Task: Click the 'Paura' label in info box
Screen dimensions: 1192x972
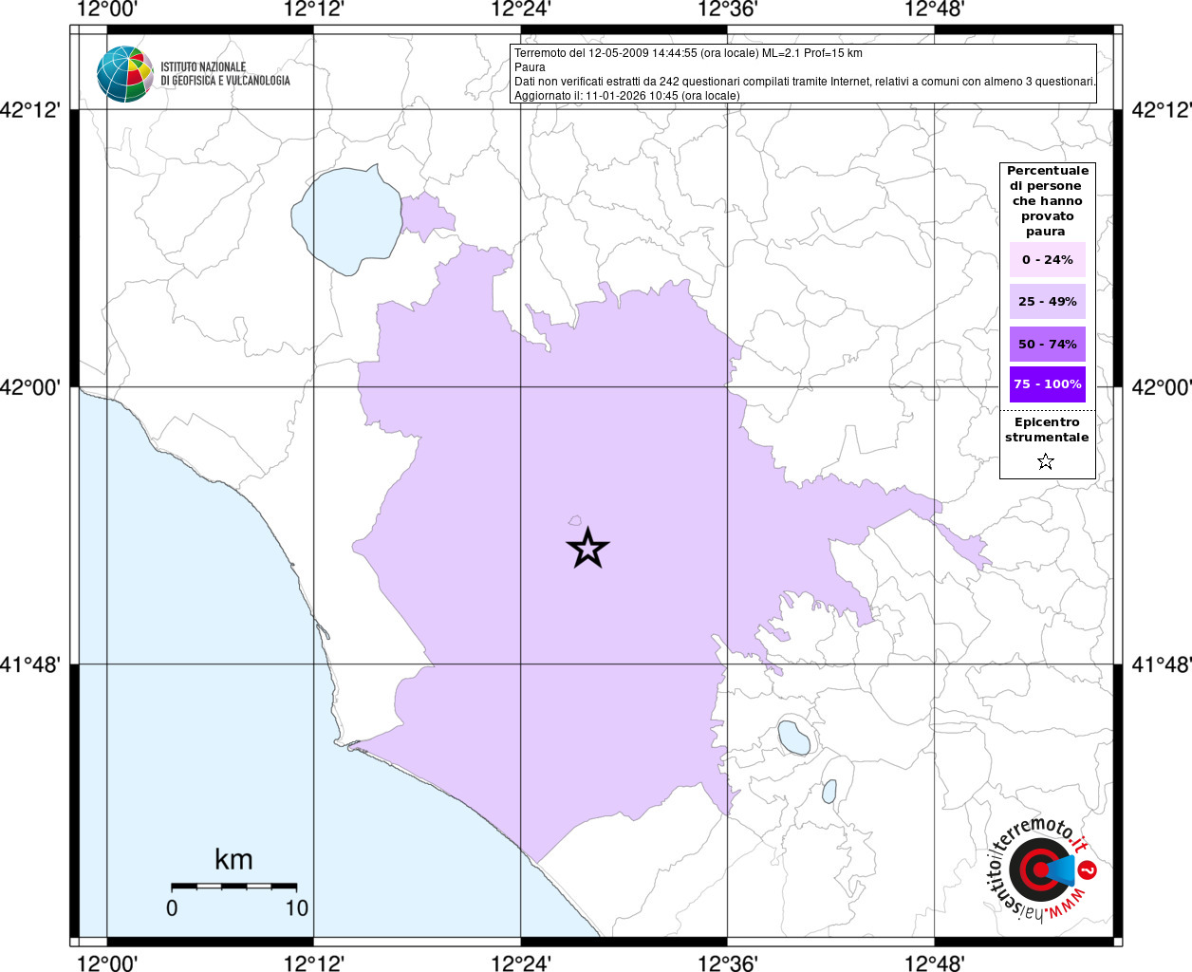Action: click(530, 67)
